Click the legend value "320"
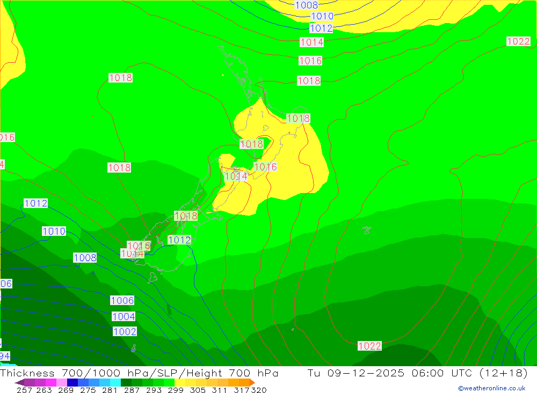Image resolution: width=537 pixels, height=393 pixels. (x=259, y=390)
